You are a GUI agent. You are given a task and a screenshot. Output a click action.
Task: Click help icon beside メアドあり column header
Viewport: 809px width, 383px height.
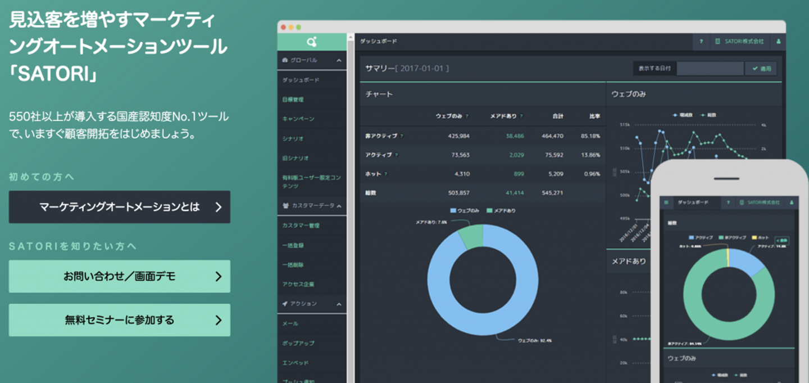521,116
